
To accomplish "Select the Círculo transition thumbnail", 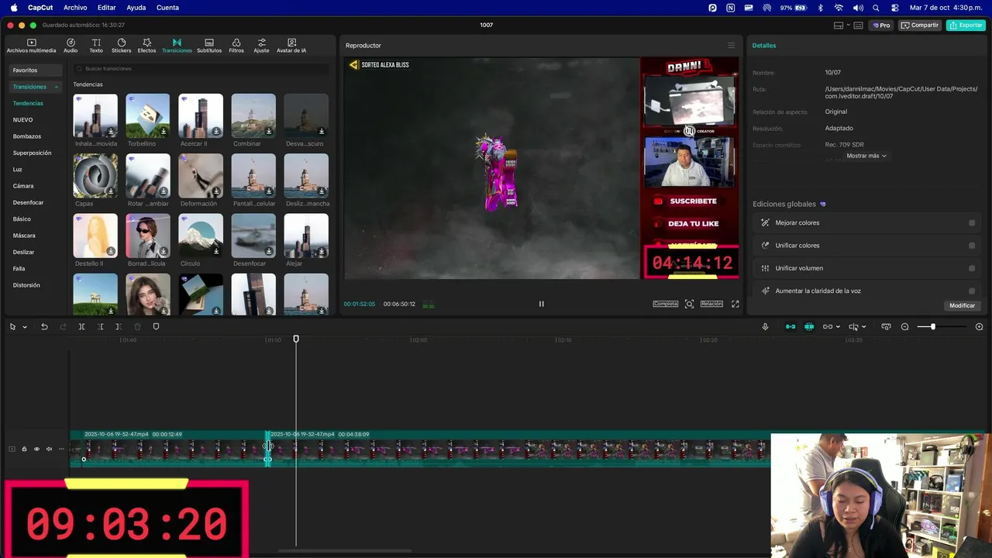I will (201, 236).
